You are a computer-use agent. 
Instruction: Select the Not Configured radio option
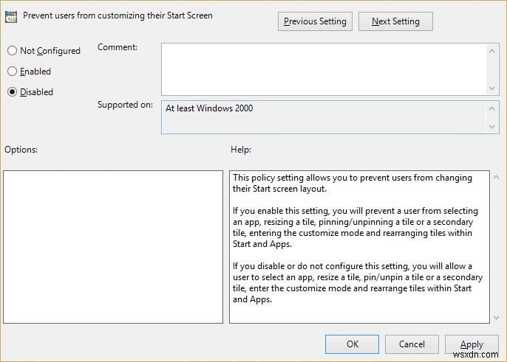tap(12, 51)
